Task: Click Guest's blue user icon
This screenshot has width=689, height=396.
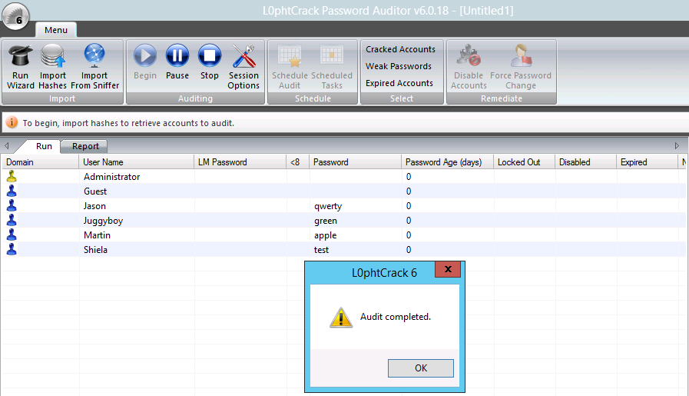Action: click(x=12, y=191)
